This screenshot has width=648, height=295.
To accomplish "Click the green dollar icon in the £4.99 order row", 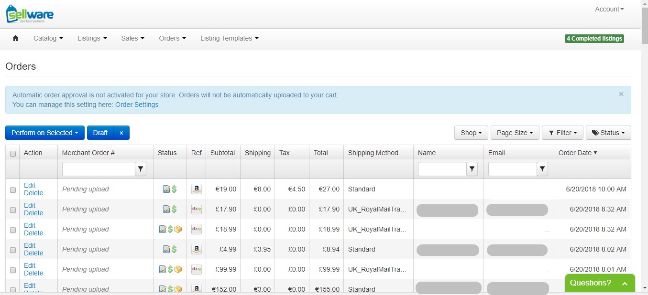I will [x=174, y=249].
